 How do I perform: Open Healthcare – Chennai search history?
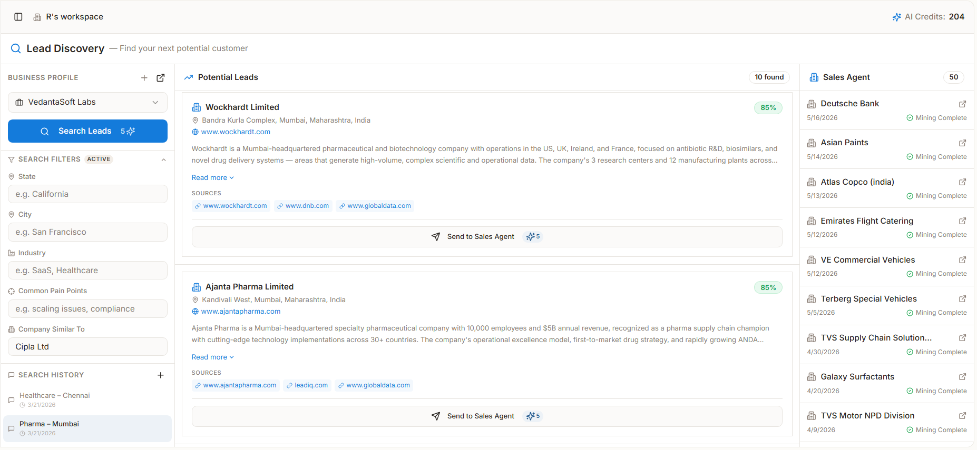[87, 400]
